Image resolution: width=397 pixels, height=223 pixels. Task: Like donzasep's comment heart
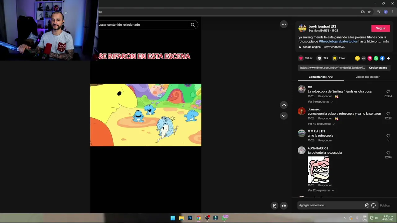tap(388, 114)
